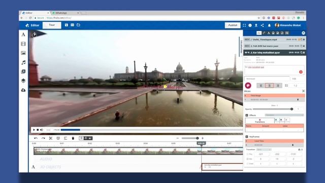Image resolution: width=325 pixels, height=183 pixels.
Task: Click the third mode toggle in timeline toolbar
Action: (90, 138)
